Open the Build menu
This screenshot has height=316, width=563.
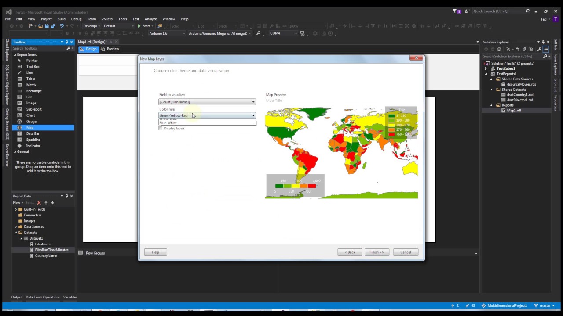coord(61,19)
